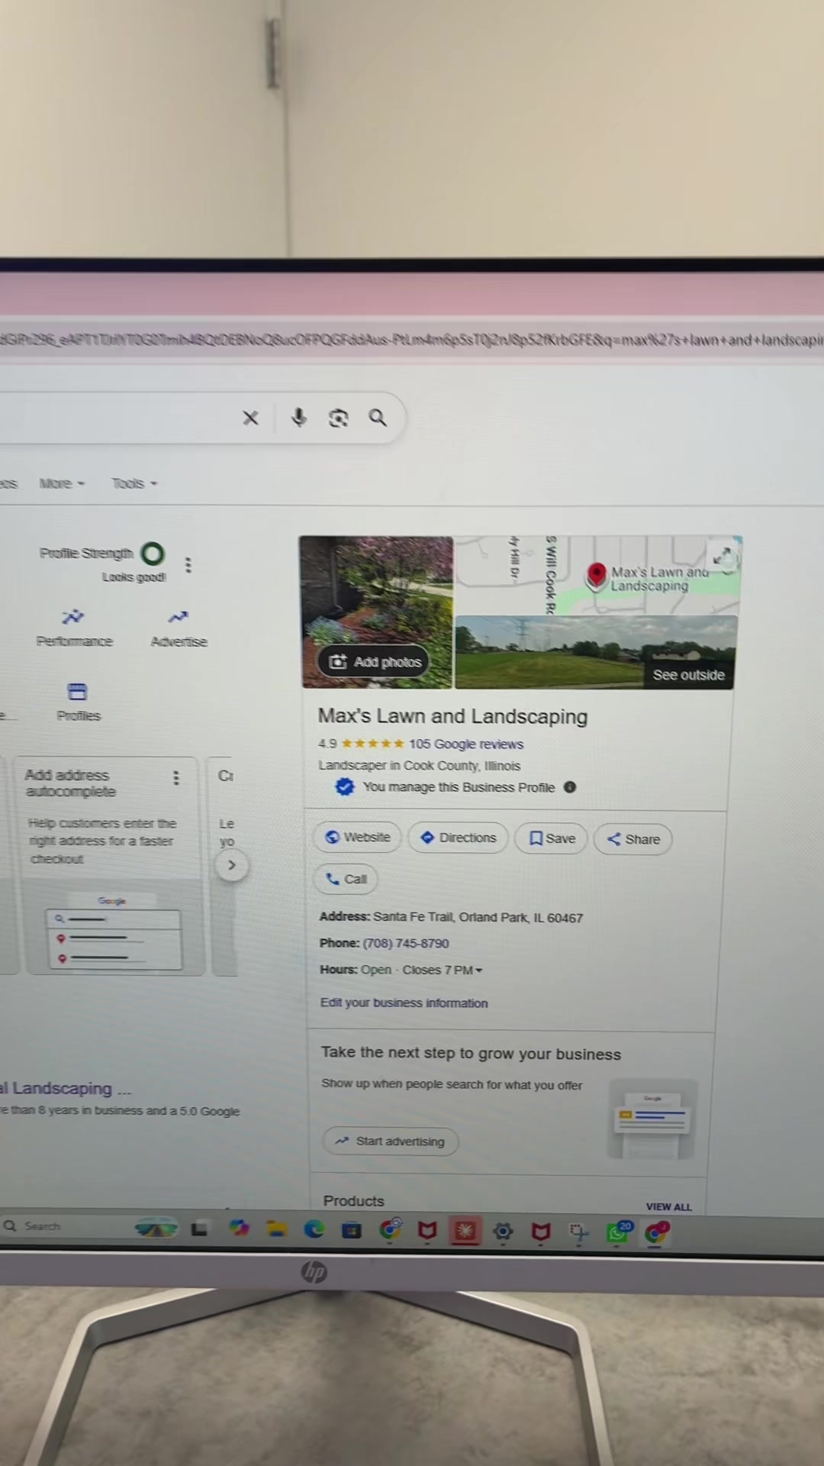Open File Explorer from the taskbar

coord(276,1229)
